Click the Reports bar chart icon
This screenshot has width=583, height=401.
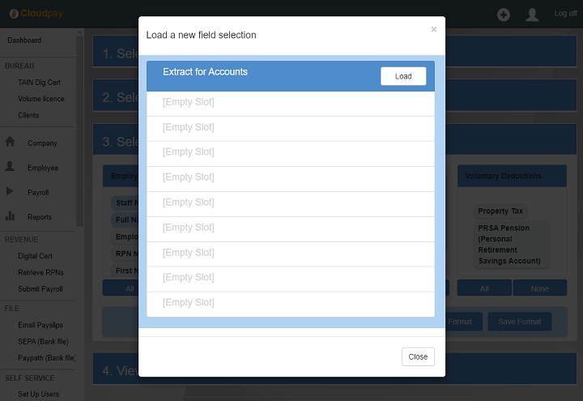click(x=11, y=216)
